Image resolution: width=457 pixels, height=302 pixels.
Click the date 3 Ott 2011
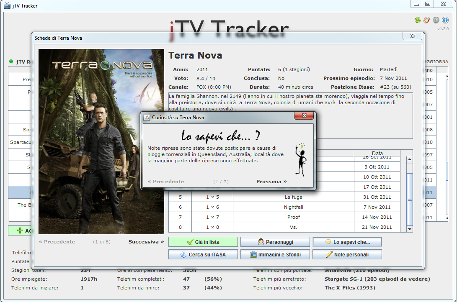click(377, 167)
